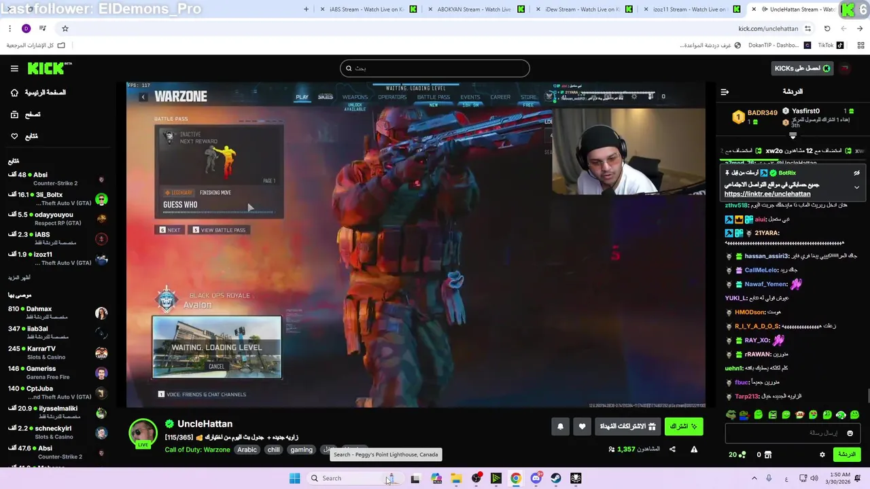870x489 pixels.
Task: Click the gift subscriptions button
Action: point(627,427)
